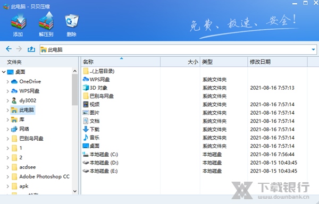The height and width of the screenshot is (204, 319).
Task: Go back with the left arrow button
Action: click(x=9, y=49)
